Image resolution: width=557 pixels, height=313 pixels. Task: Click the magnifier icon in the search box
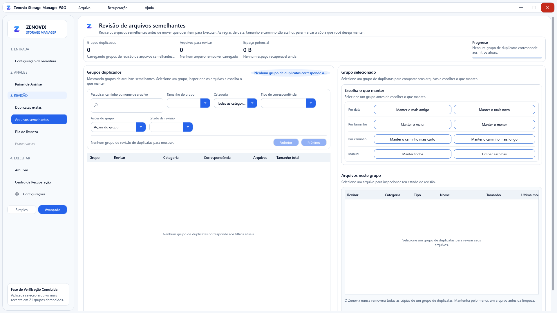(x=96, y=105)
